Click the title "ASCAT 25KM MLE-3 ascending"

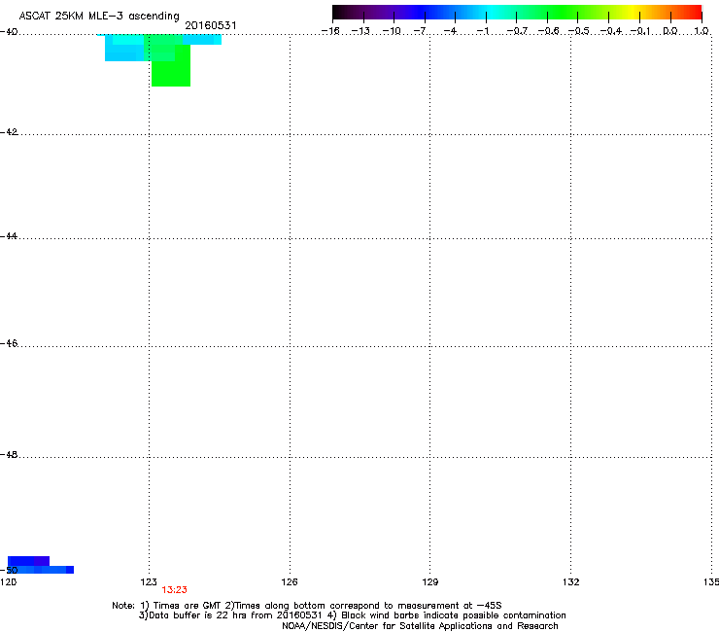pos(99,17)
